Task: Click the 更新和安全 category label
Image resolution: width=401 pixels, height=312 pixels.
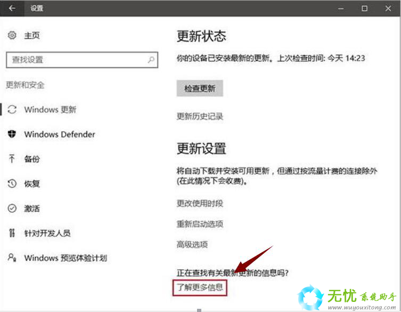Action: tap(25, 85)
